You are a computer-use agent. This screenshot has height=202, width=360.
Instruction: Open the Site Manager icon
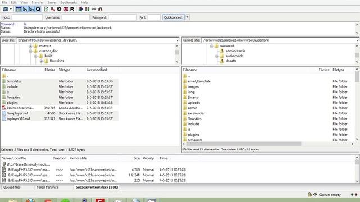click(5, 9)
